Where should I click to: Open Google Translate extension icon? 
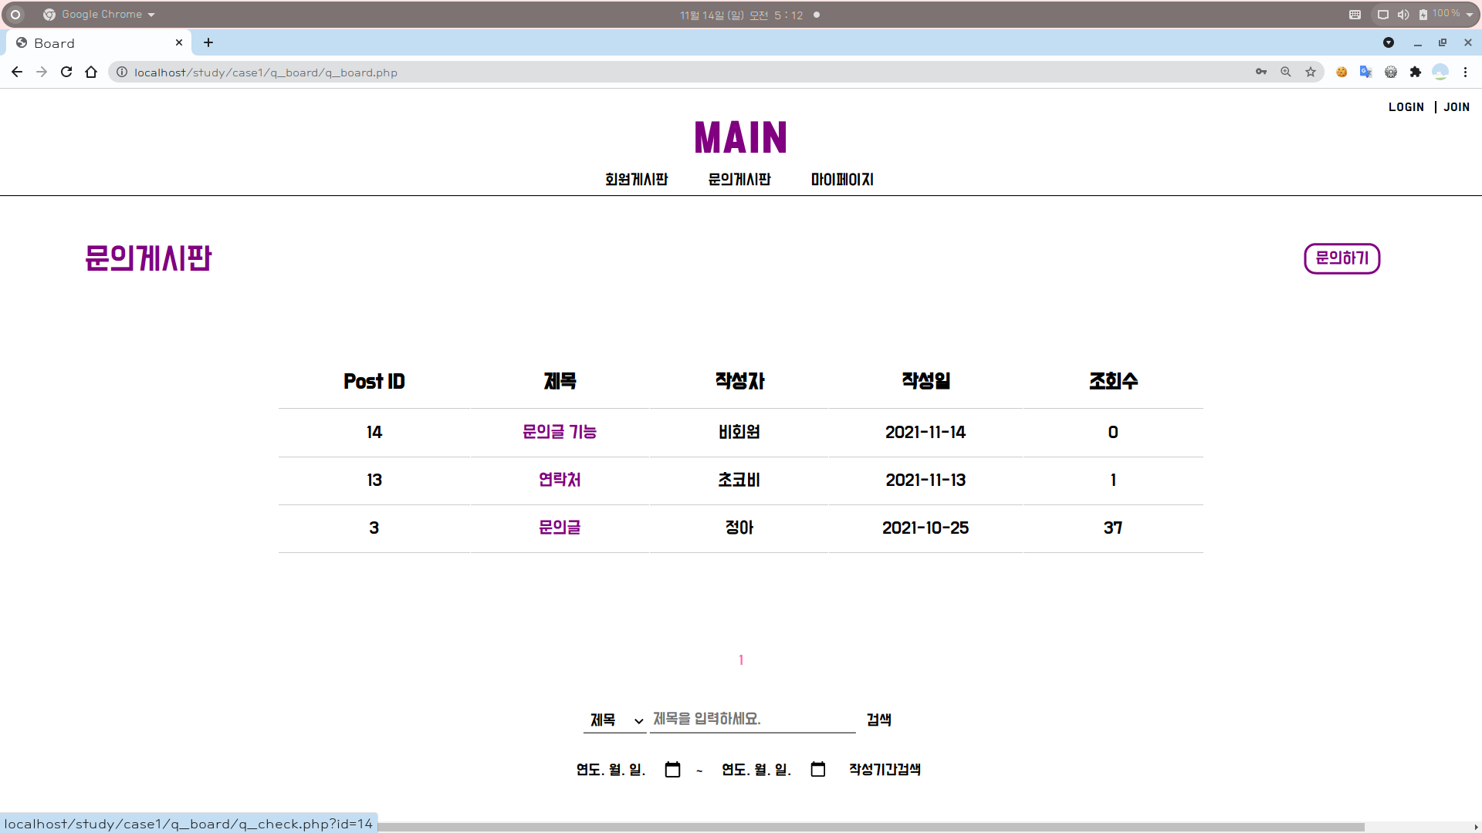coord(1366,72)
